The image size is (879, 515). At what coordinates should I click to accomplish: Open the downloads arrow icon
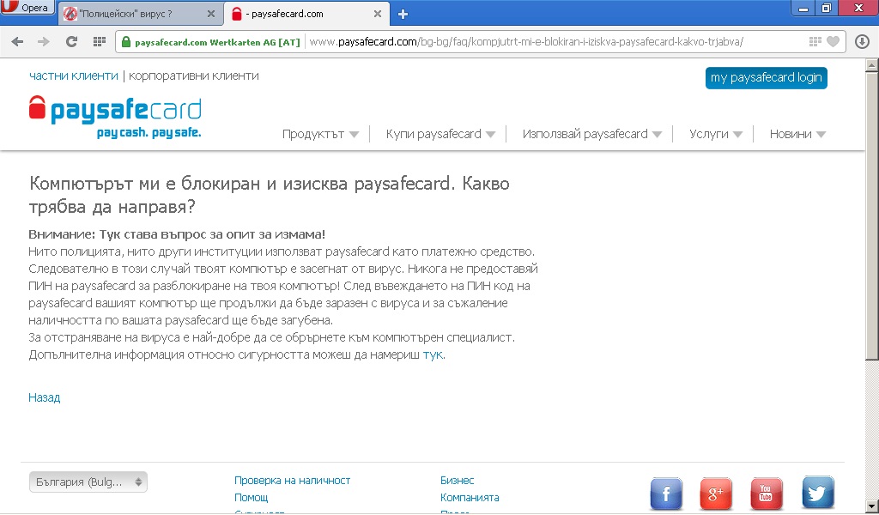862,41
